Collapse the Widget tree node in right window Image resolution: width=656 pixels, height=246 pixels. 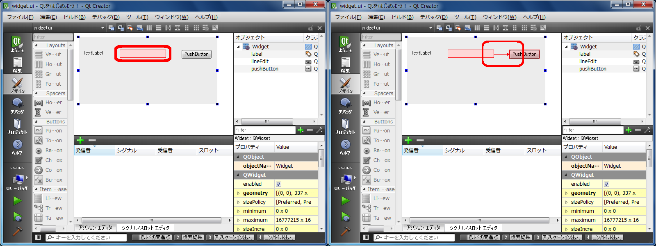pyautogui.click(x=566, y=47)
